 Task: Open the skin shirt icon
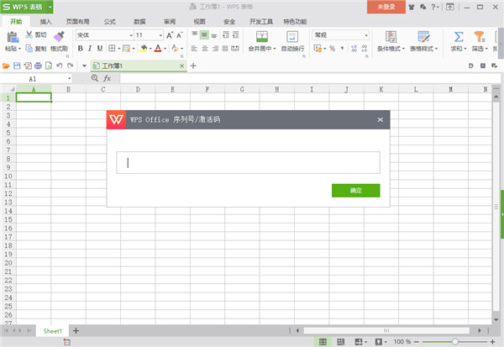coord(412,7)
